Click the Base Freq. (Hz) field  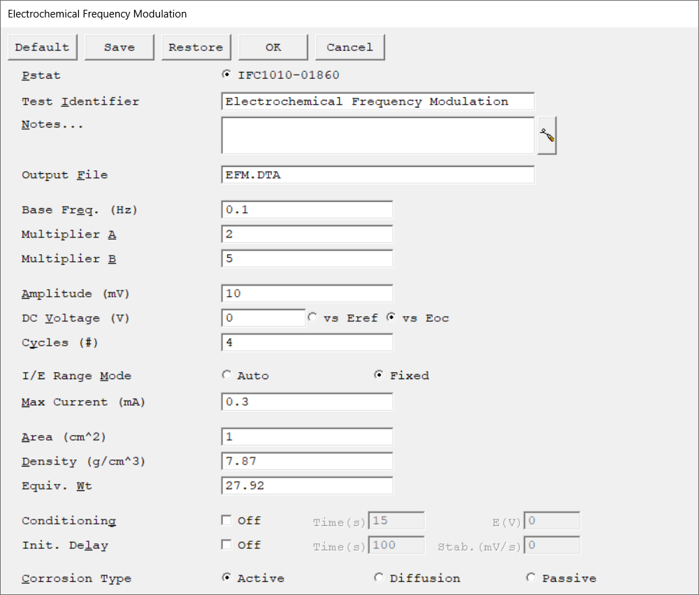[x=307, y=210]
